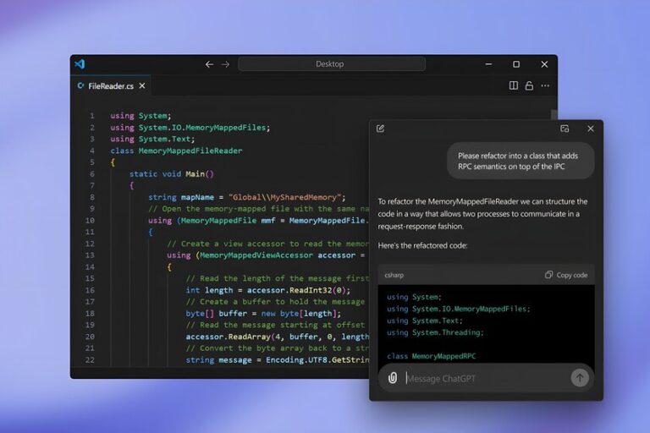Open the editor more actions ellipsis menu
This screenshot has height=433, width=650.
coord(545,85)
